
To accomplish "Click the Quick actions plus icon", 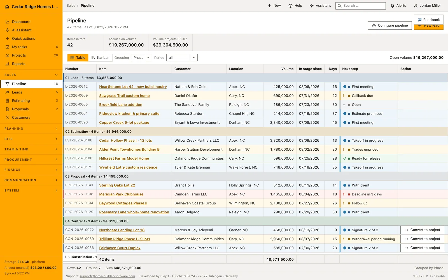I will pos(8,39).
